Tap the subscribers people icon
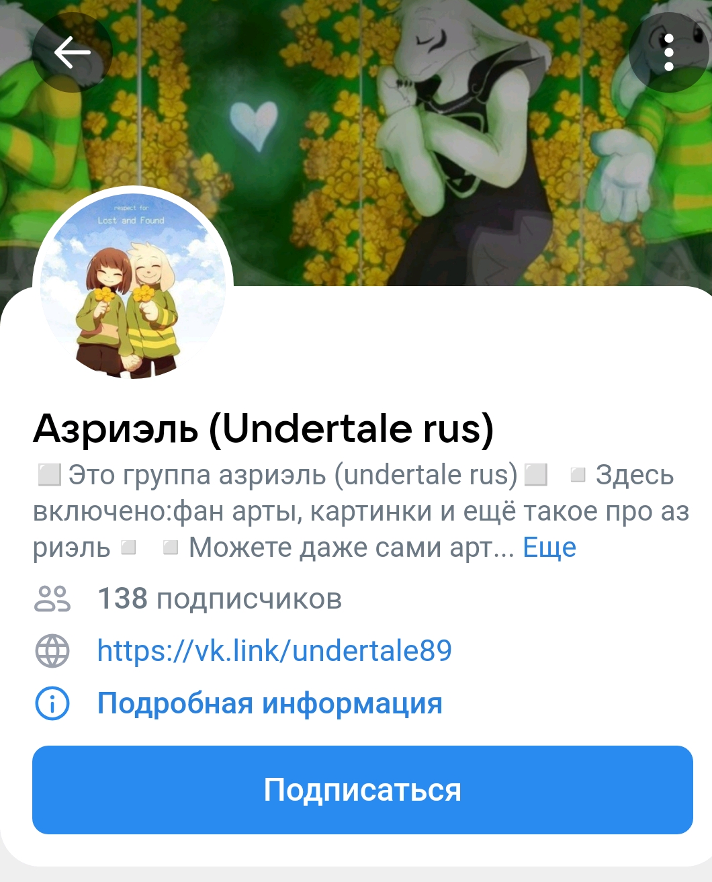The width and height of the screenshot is (712, 882). [52, 599]
